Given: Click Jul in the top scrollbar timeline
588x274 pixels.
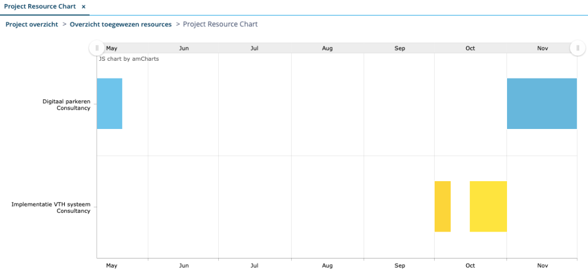Looking at the screenshot, I should [254, 48].
